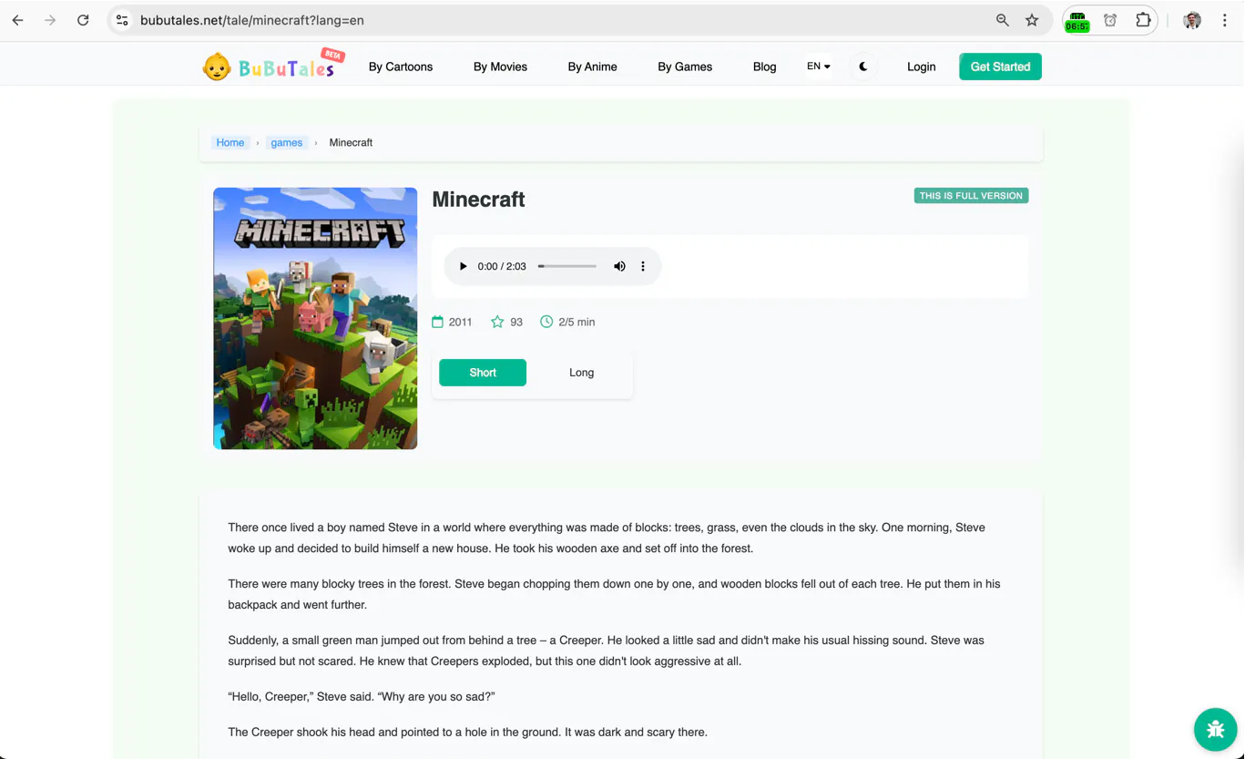The image size is (1245, 759).
Task: Open the green timer extension
Action: point(1077,21)
